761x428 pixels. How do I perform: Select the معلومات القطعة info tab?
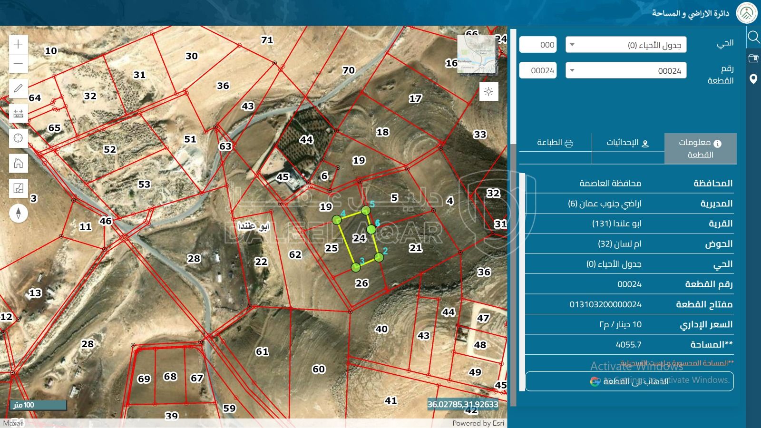(700, 148)
